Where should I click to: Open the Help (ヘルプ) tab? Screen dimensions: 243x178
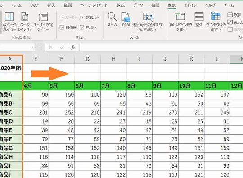tap(210, 5)
